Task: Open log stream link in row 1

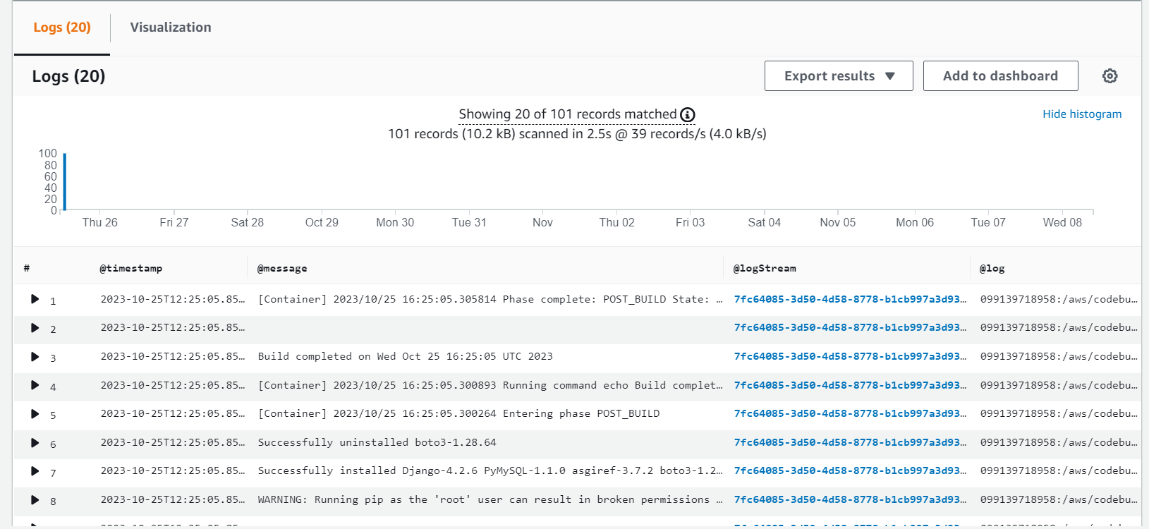Action: pyautogui.click(x=850, y=299)
